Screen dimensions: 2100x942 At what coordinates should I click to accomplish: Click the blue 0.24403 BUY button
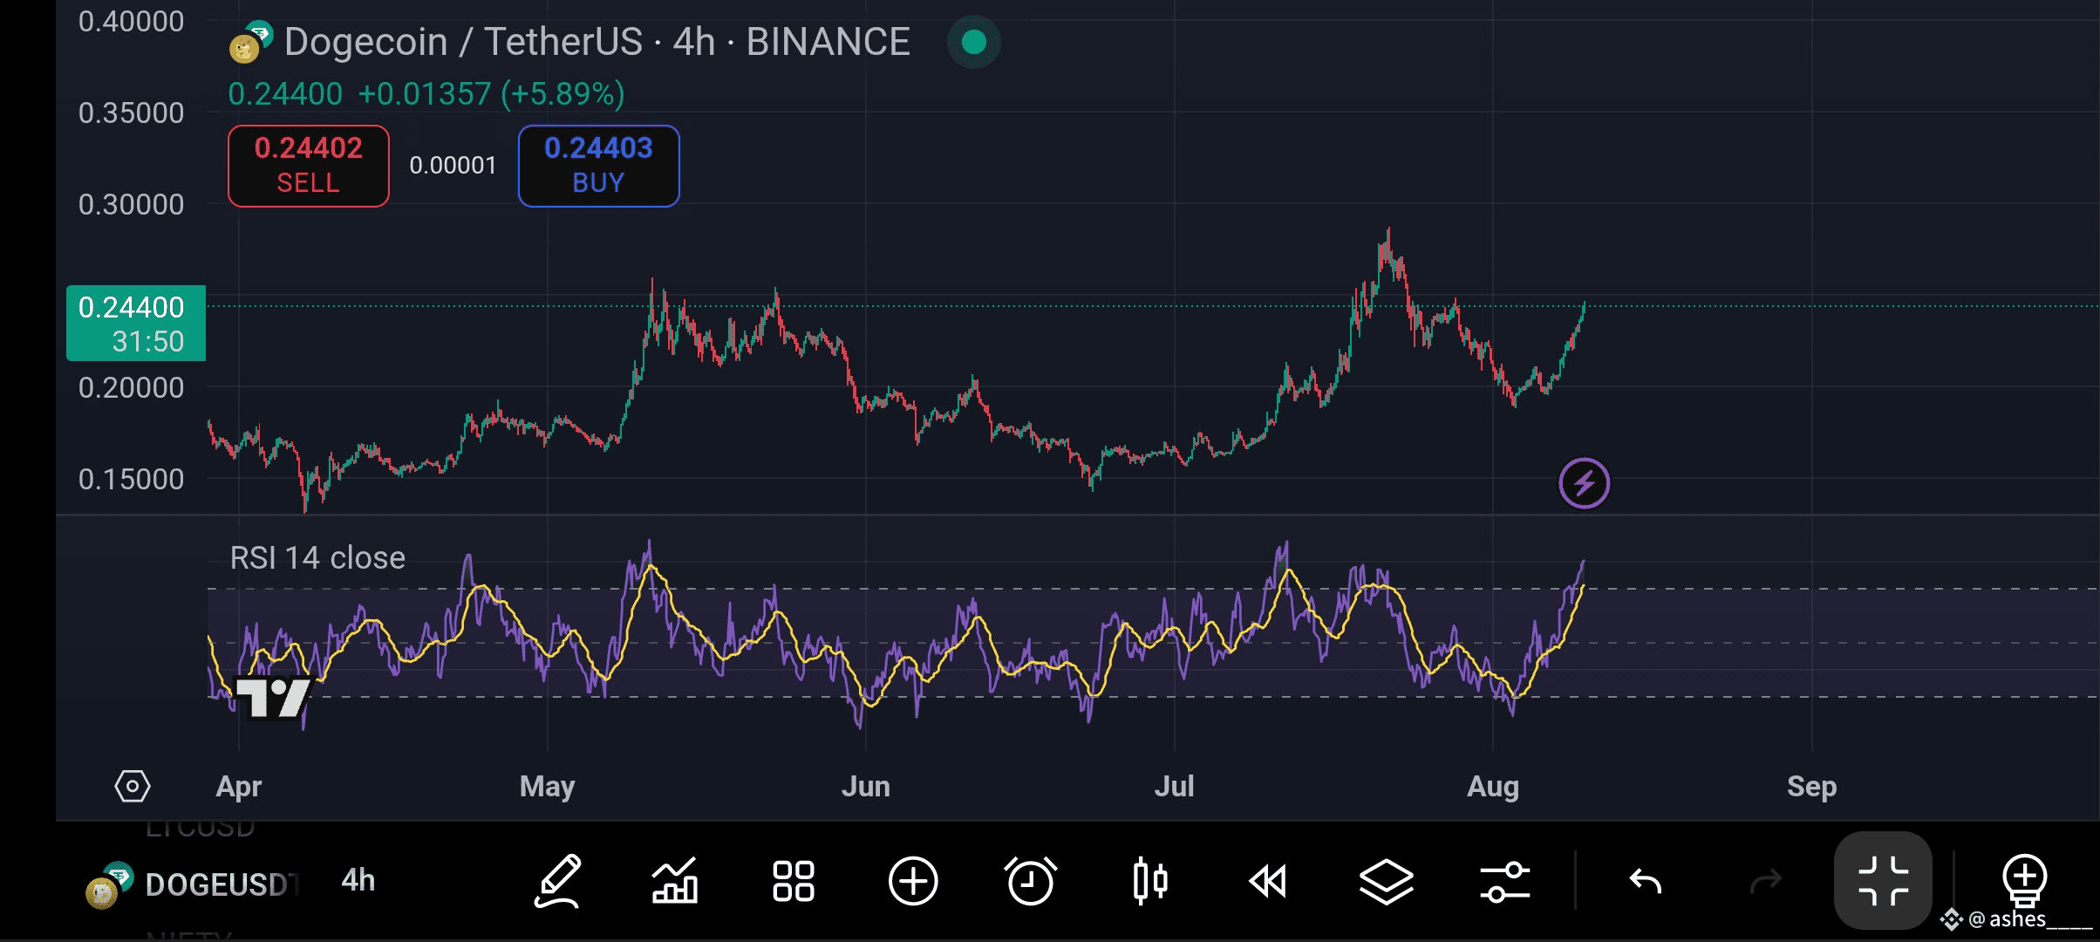click(x=599, y=166)
